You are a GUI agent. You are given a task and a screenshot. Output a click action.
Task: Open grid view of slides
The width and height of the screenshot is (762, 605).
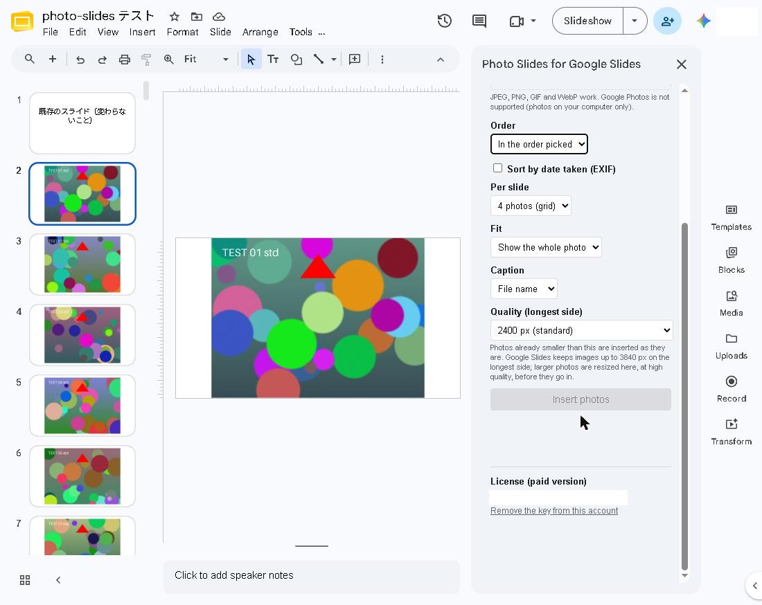tap(25, 580)
